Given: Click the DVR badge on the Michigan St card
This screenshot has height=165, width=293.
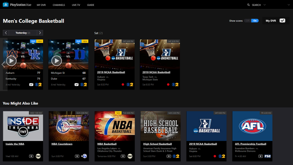Looking at the screenshot, I should click(78, 41).
